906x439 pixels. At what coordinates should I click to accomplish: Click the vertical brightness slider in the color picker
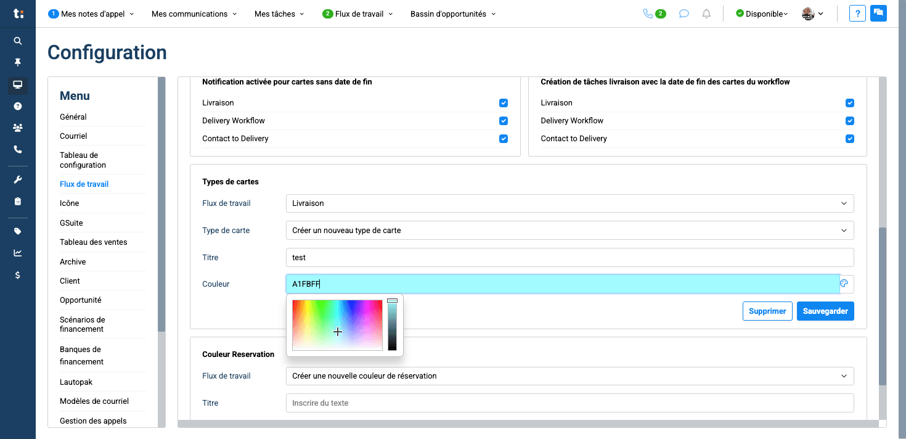[392, 325]
